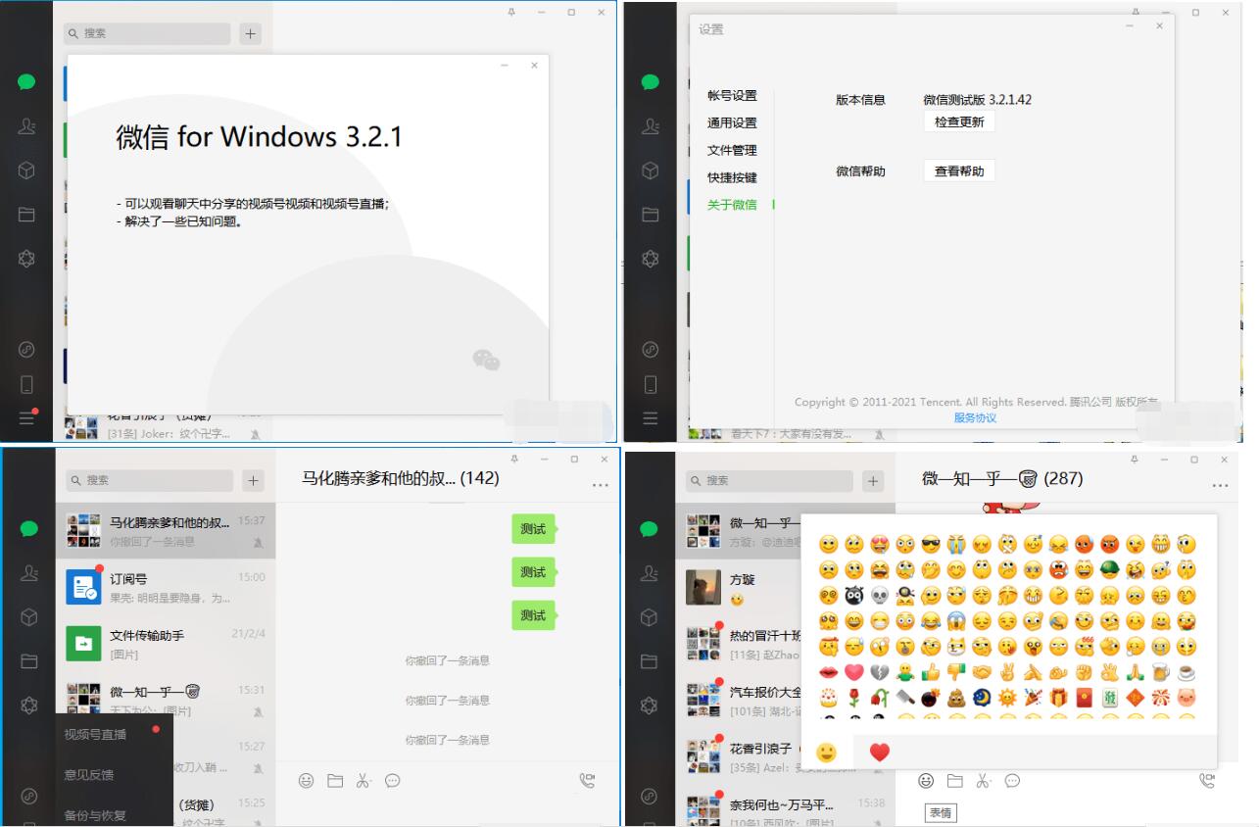
Task: Open the three-dot menu in the 微—知—乎 (287) chat
Action: pyautogui.click(x=1220, y=485)
